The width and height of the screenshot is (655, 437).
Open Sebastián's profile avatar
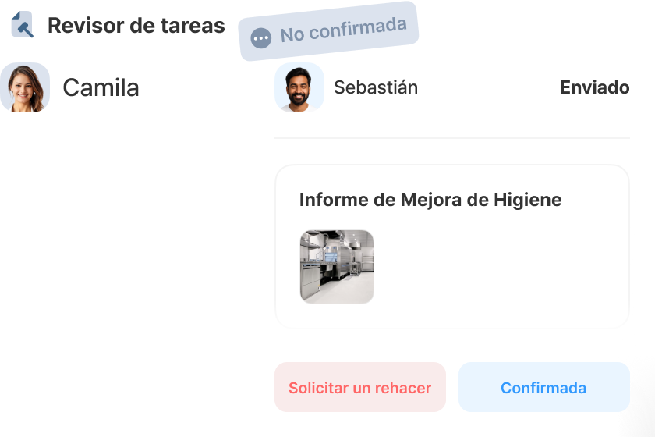pyautogui.click(x=299, y=87)
